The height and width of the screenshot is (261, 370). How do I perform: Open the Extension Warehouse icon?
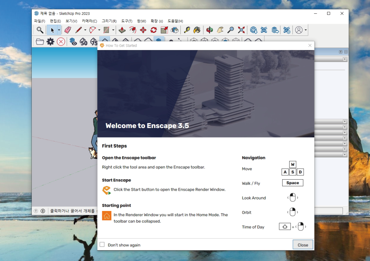click(x=264, y=30)
